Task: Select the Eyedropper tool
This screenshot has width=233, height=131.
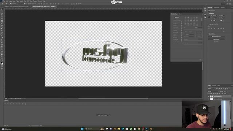Action: (2, 23)
